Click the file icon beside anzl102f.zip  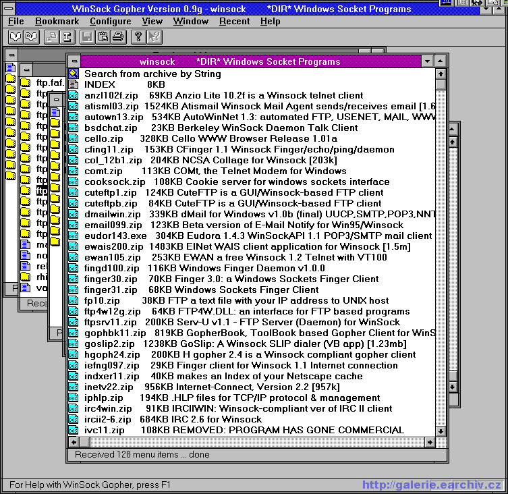74,95
